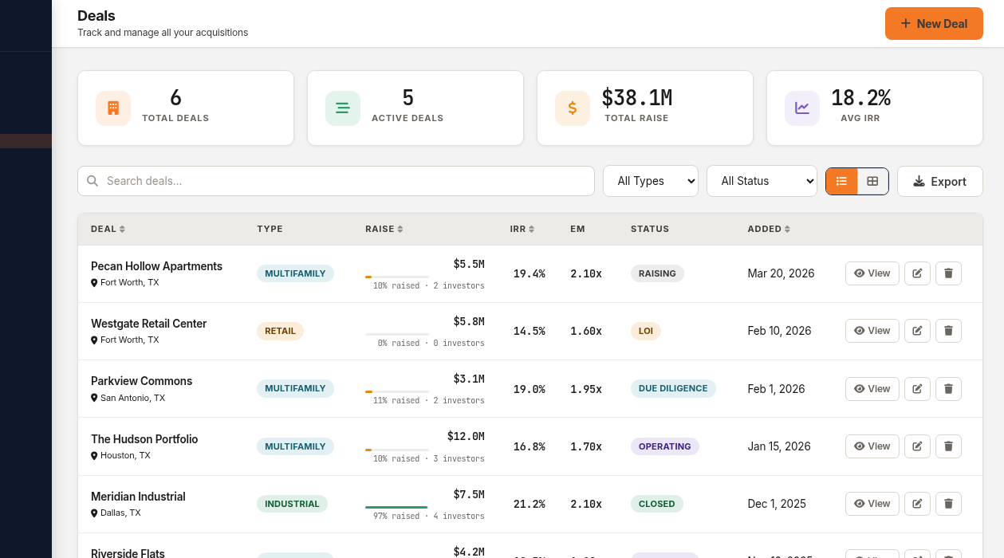1004x558 pixels.
Task: Toggle sorting on the Deal column
Action: pos(107,229)
